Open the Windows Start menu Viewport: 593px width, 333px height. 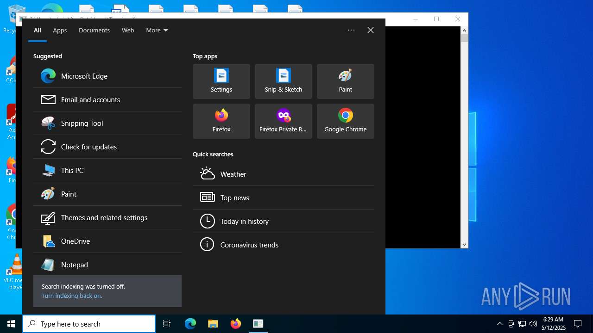click(x=11, y=324)
